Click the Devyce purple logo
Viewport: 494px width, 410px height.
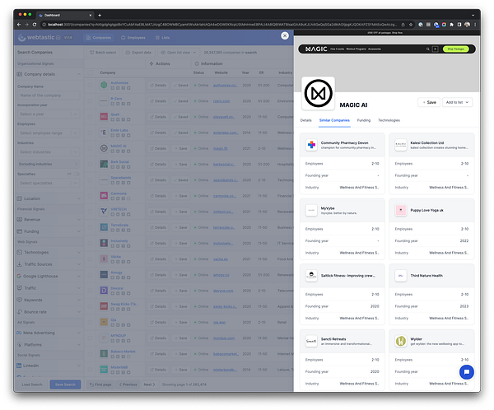(x=104, y=291)
